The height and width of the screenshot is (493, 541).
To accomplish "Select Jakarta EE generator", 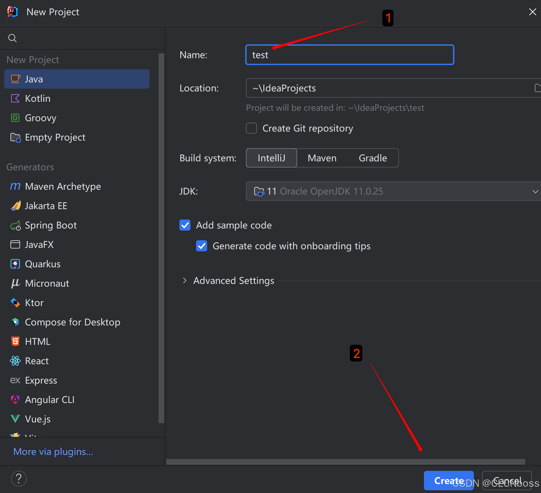I will click(77, 206).
